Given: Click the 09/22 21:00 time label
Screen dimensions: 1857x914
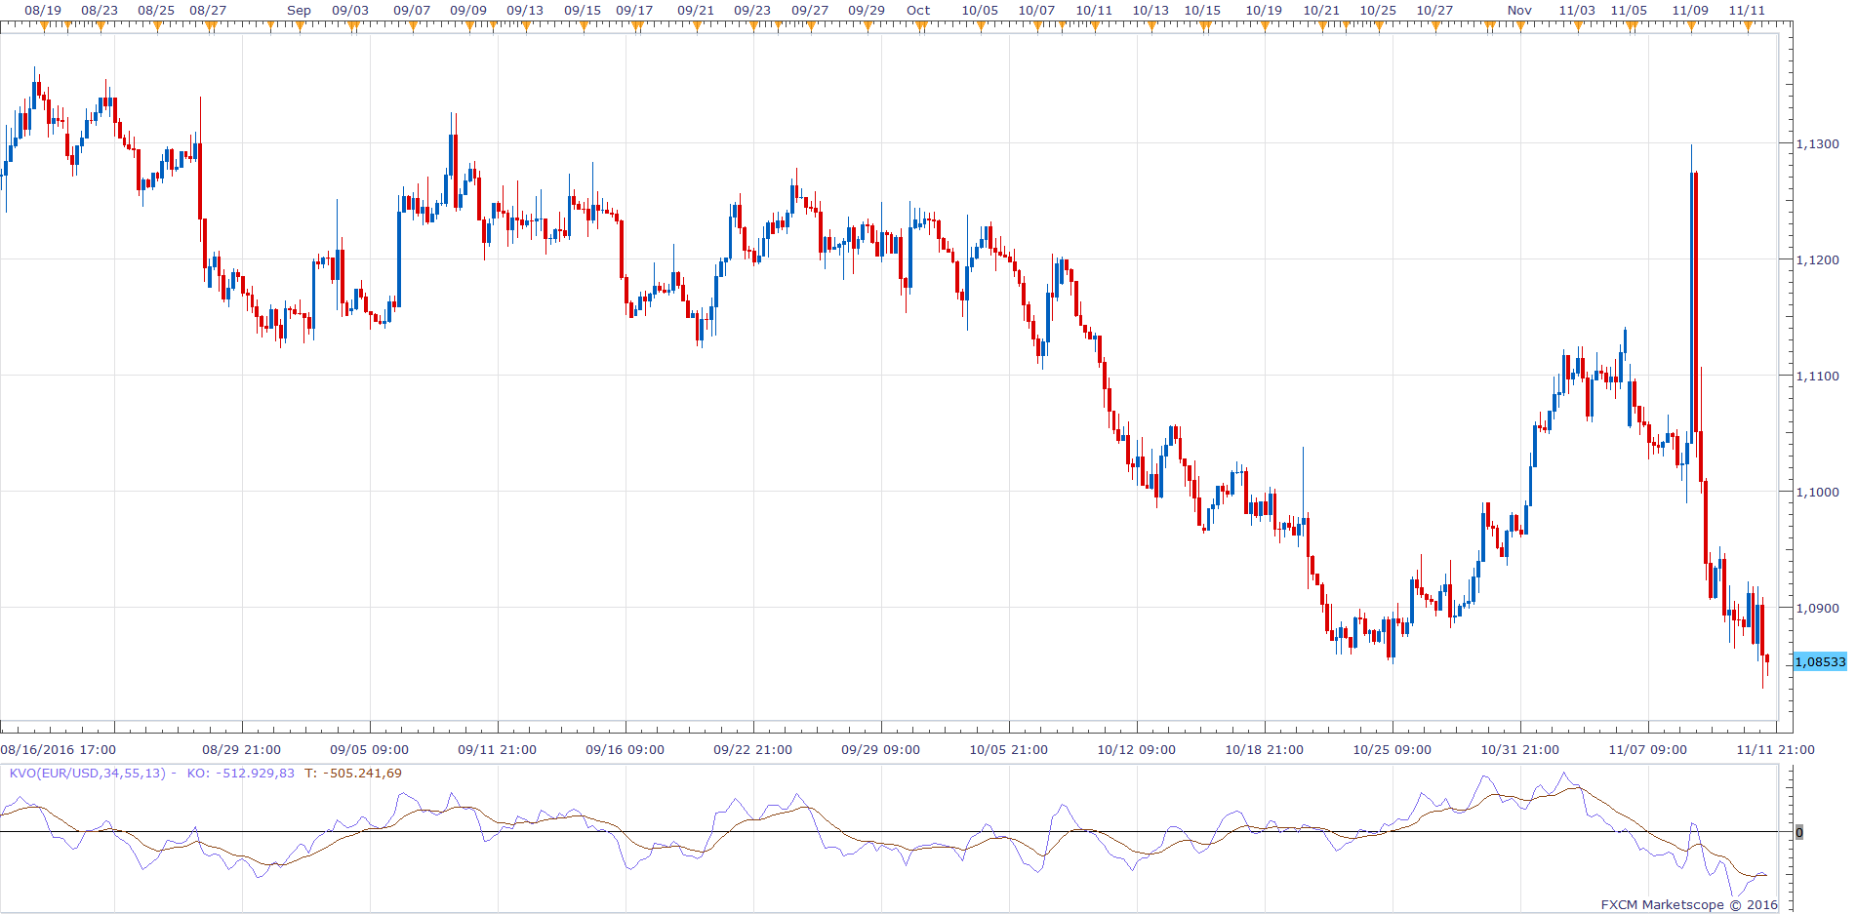Looking at the screenshot, I should pyautogui.click(x=752, y=749).
